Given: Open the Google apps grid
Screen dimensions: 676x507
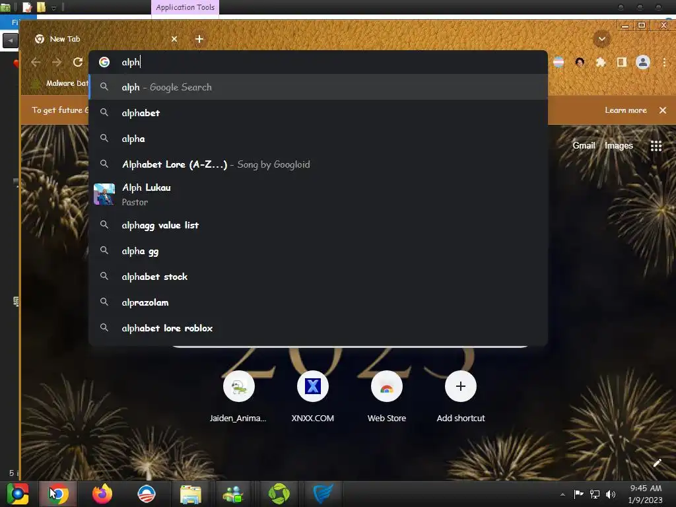Looking at the screenshot, I should [656, 146].
